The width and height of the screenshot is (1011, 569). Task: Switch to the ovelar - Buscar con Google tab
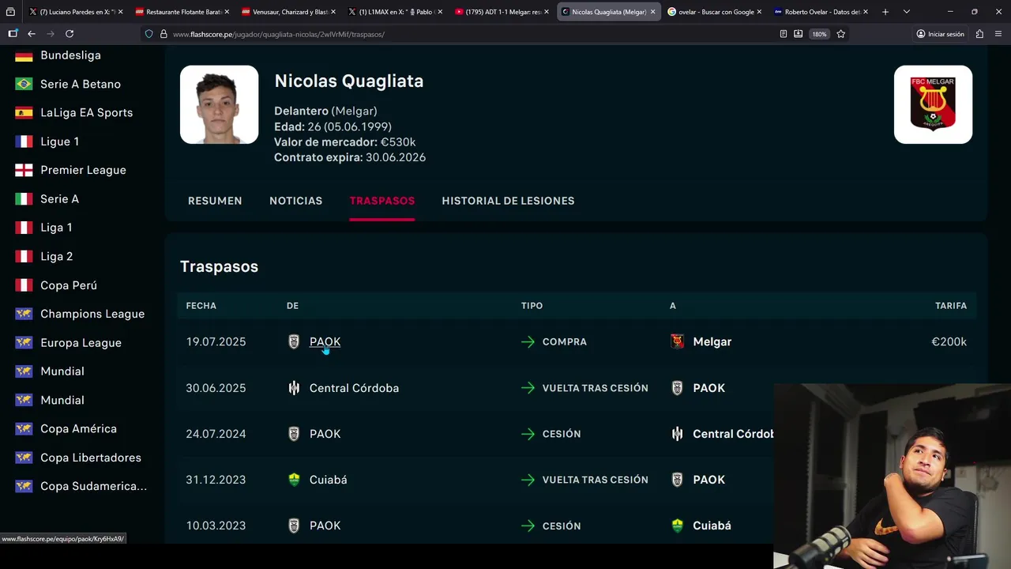[x=714, y=12]
